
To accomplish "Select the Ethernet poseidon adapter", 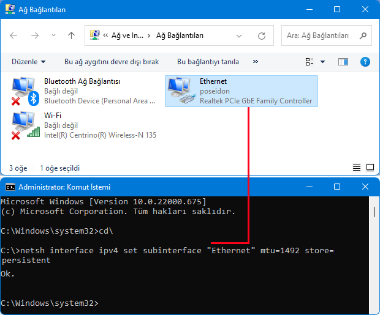I will click(x=241, y=91).
